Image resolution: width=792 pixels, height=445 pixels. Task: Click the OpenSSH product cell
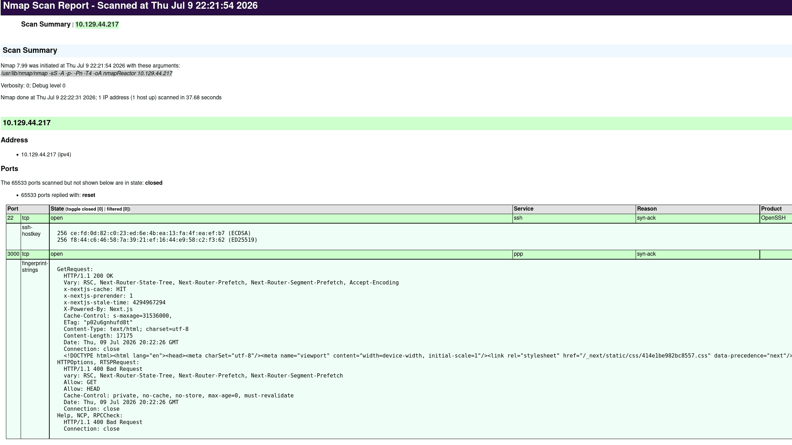776,218
